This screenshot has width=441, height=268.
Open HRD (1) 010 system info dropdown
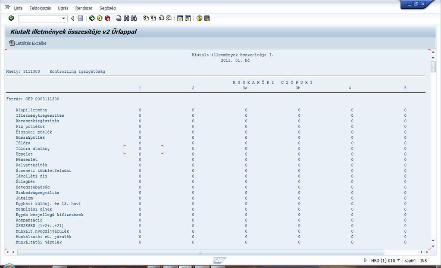click(x=385, y=260)
